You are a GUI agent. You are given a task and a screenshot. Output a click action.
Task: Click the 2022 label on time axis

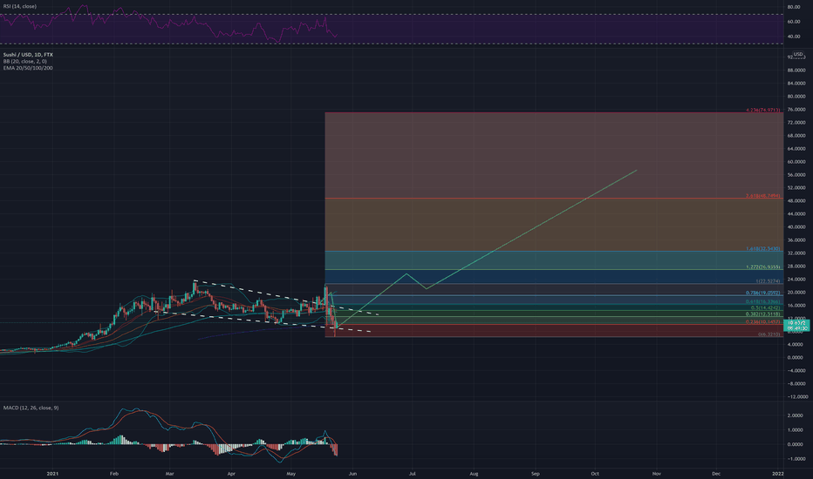[x=778, y=473]
